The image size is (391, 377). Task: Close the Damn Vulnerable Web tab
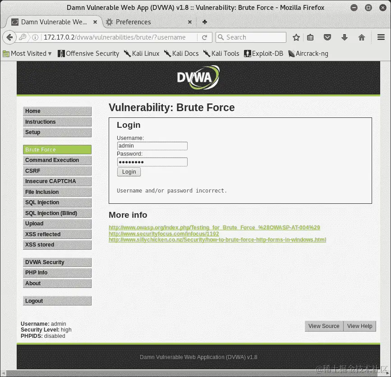[x=95, y=22]
